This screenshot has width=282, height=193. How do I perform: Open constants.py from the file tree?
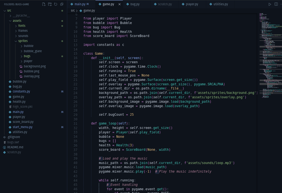click(21, 91)
